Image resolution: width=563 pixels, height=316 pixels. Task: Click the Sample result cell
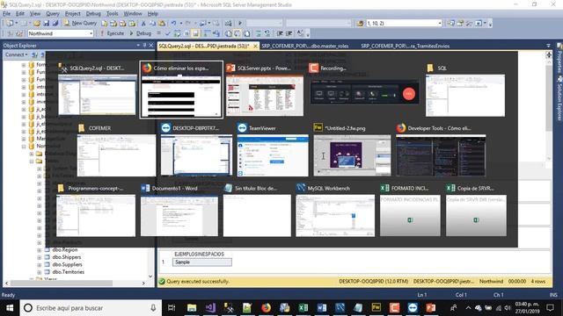[x=201, y=262]
